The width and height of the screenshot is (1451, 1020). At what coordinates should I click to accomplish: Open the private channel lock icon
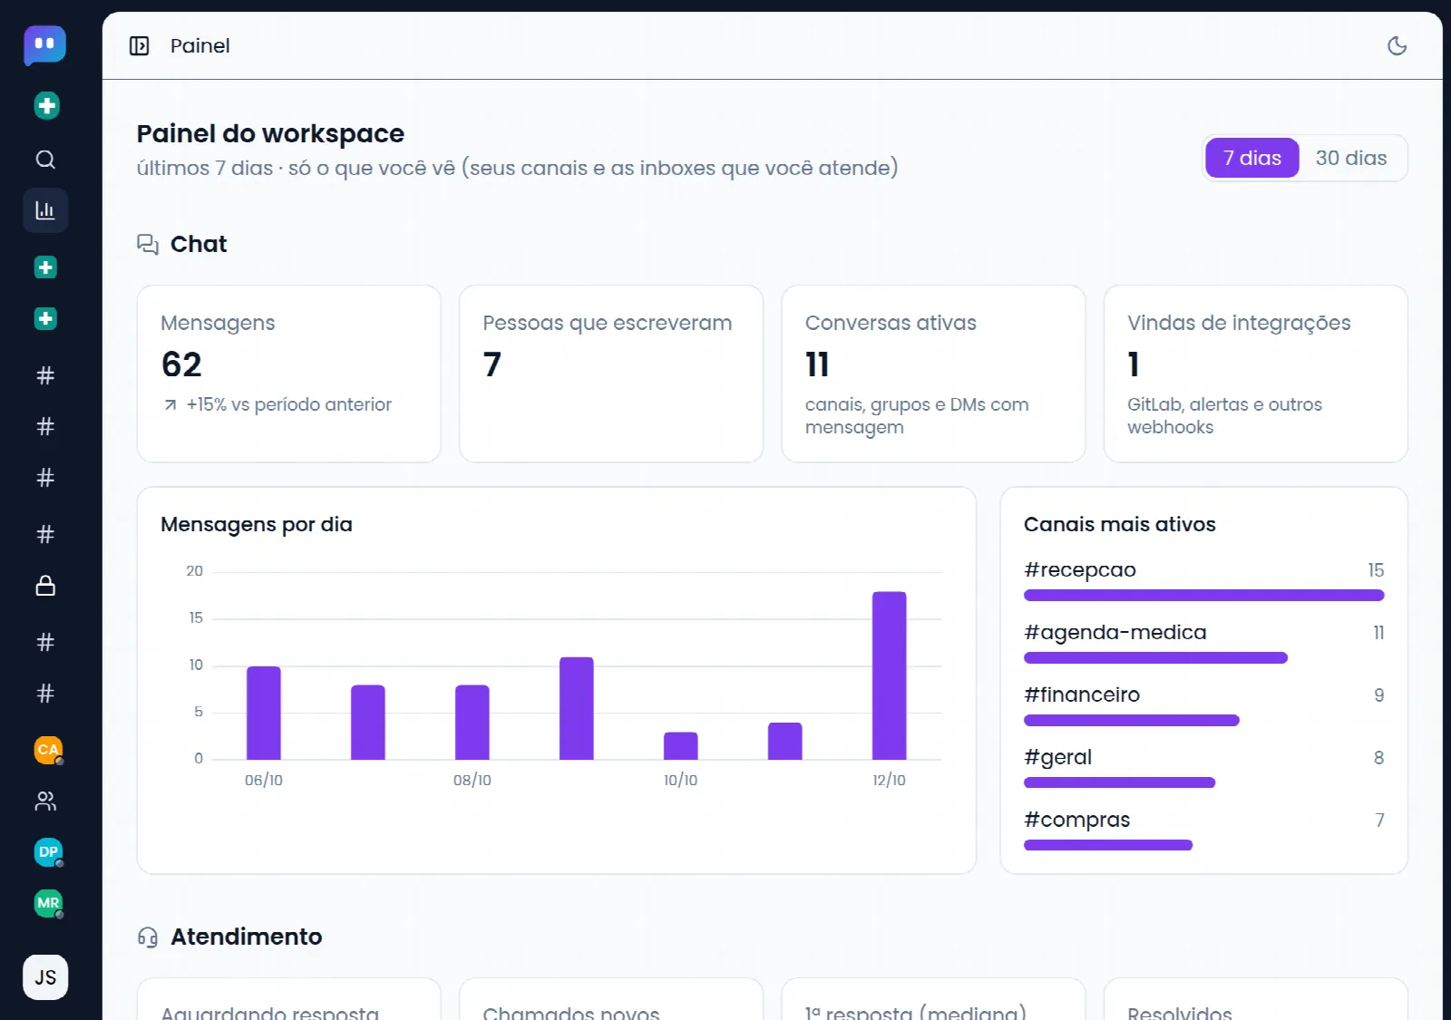point(45,586)
